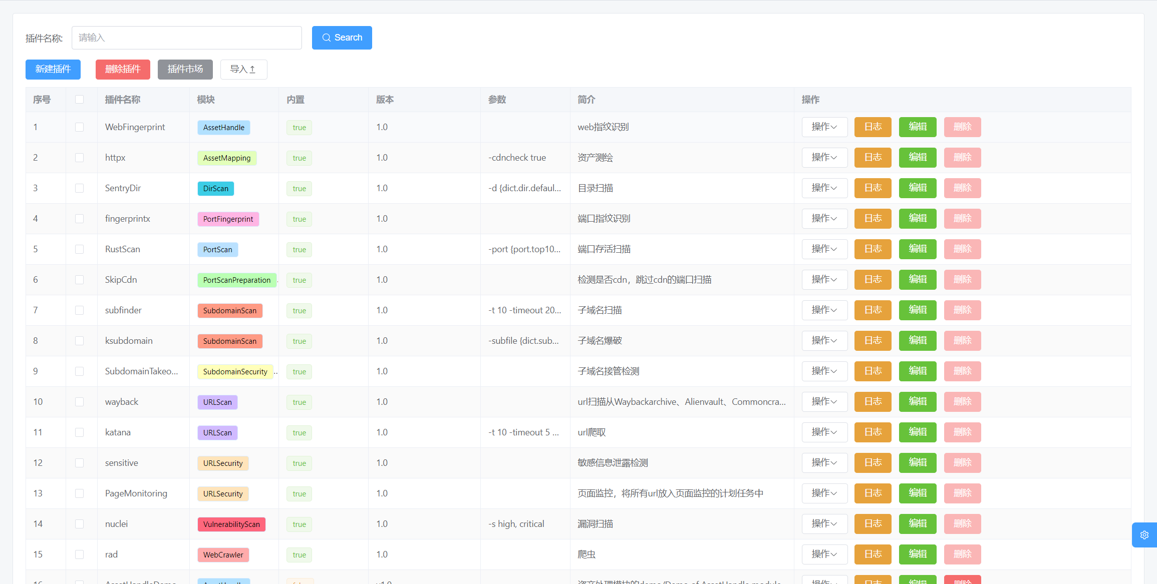This screenshot has width=1157, height=584.
Task: Click the VulnerabilityScan module tag
Action: pos(231,524)
